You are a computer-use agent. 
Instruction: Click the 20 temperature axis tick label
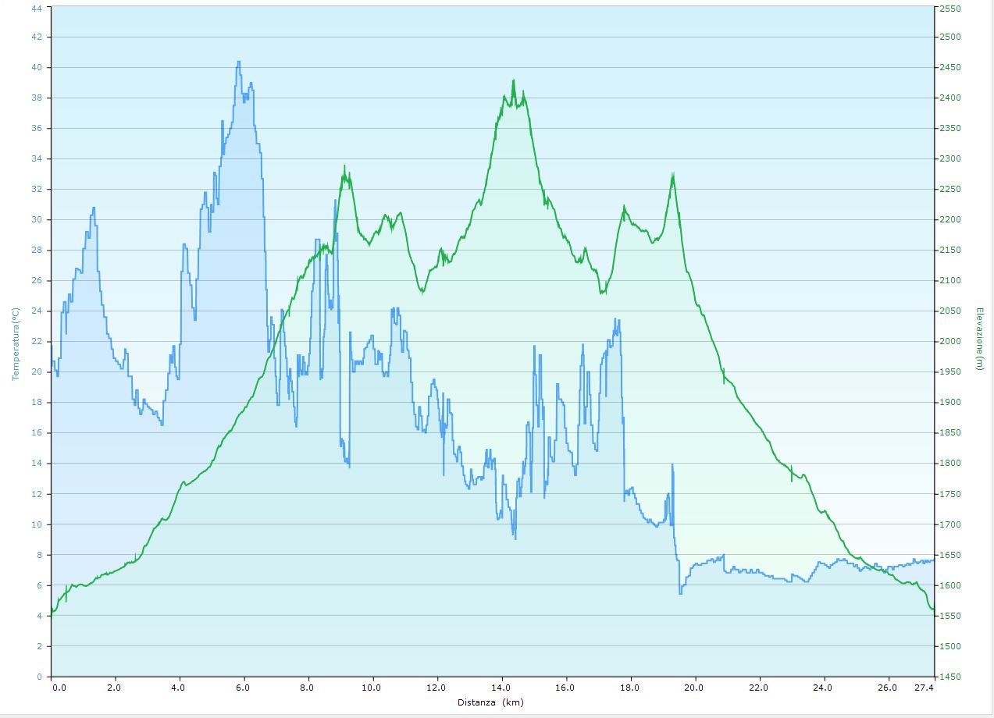37,372
